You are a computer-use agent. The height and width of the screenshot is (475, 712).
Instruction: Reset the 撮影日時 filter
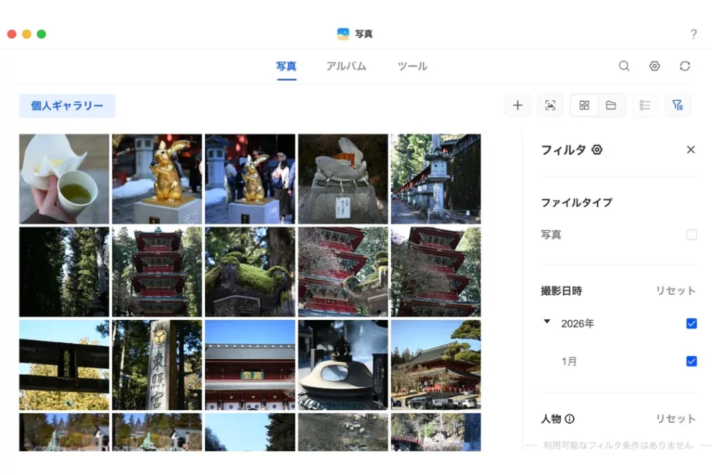(675, 291)
